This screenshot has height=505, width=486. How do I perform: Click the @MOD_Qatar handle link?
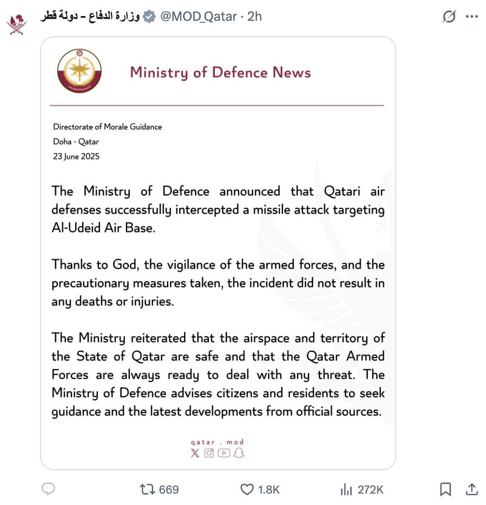tap(198, 17)
